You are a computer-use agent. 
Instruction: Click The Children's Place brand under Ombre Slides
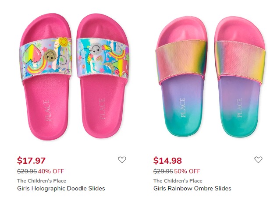coord(178,181)
